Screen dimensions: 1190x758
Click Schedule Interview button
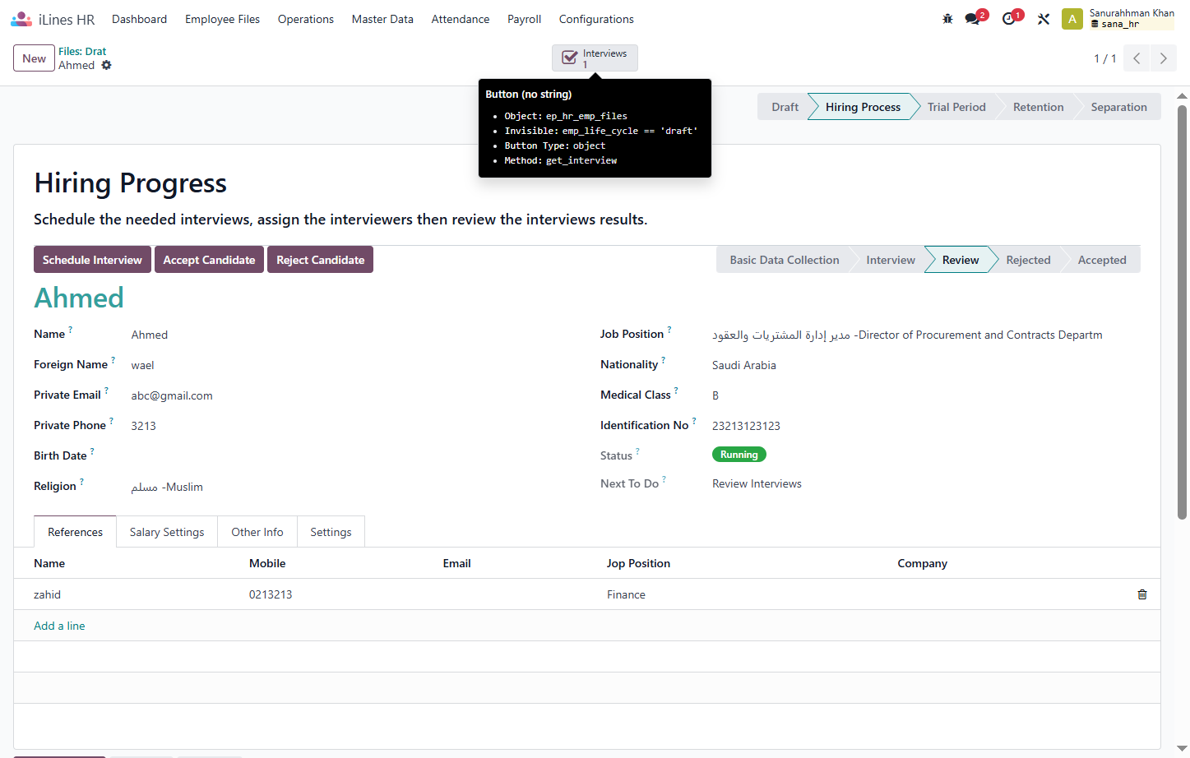point(92,260)
